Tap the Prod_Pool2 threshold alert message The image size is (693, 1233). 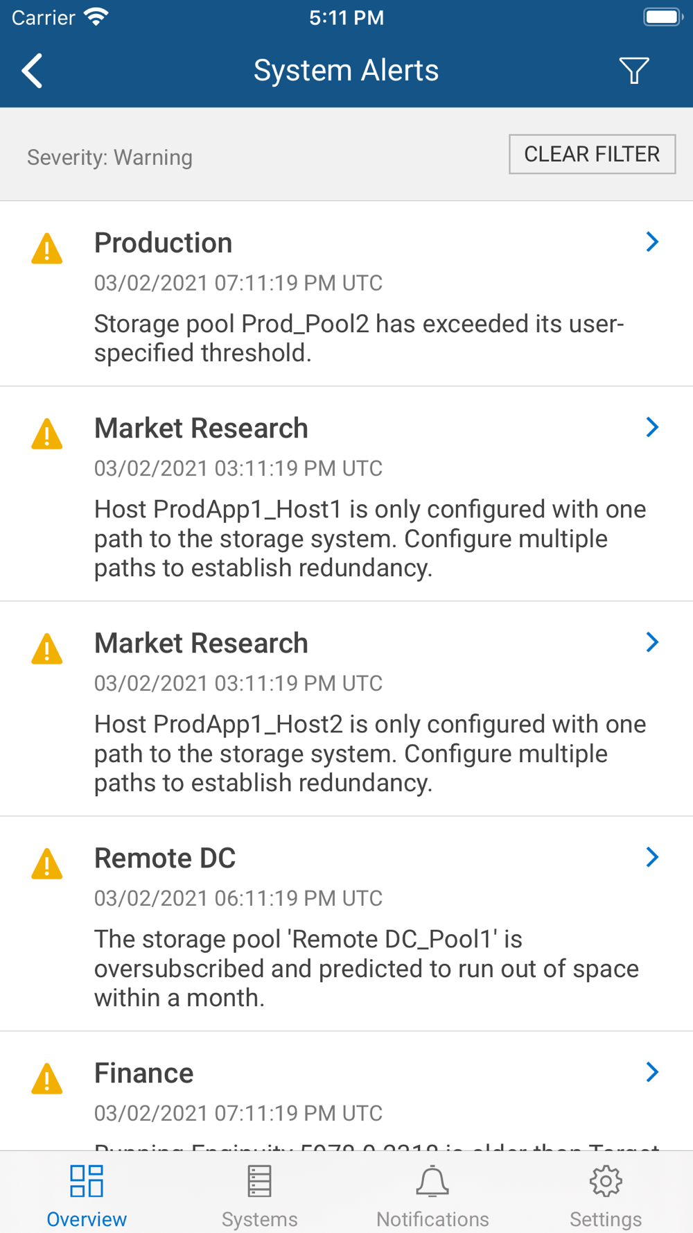359,338
